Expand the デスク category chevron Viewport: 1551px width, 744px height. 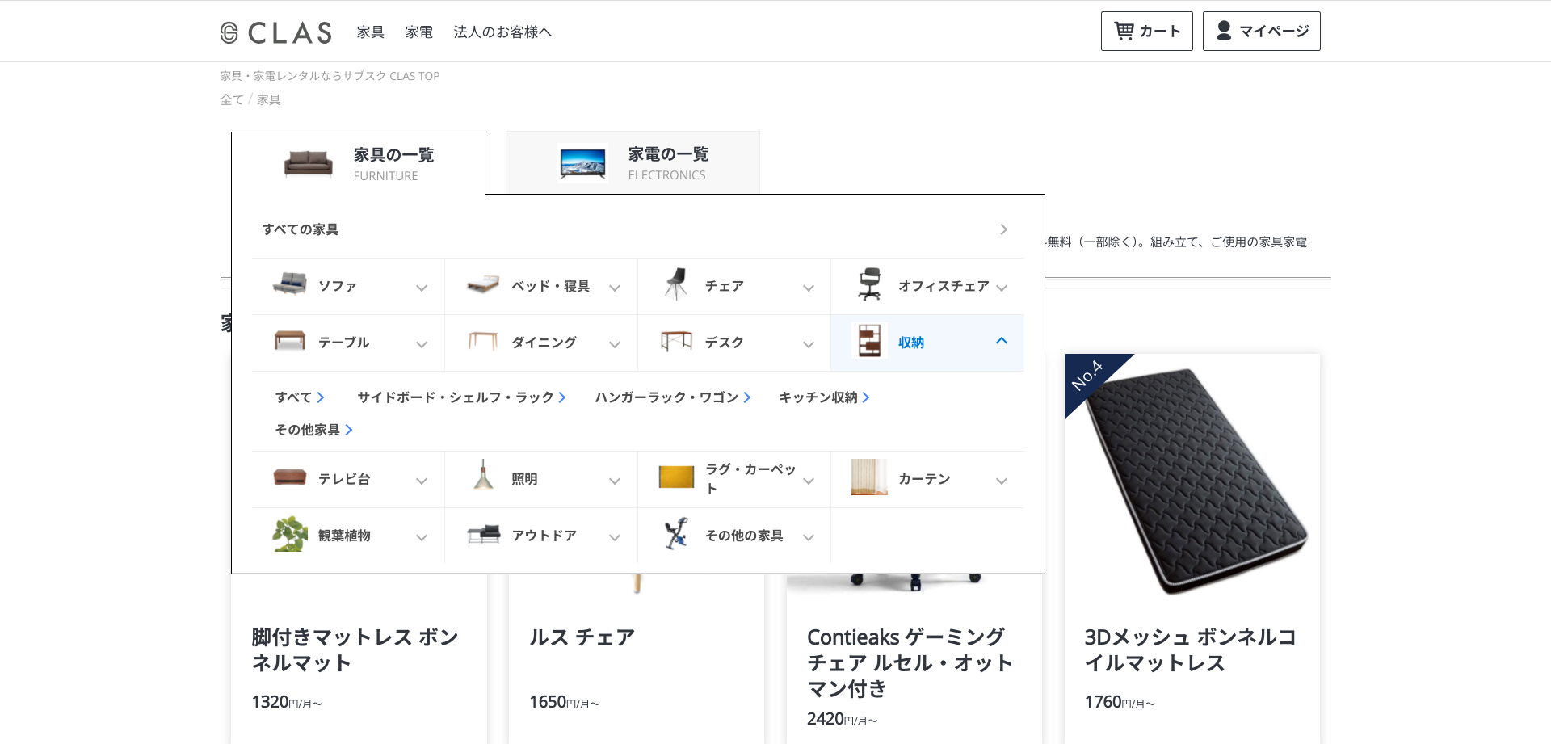[809, 345]
